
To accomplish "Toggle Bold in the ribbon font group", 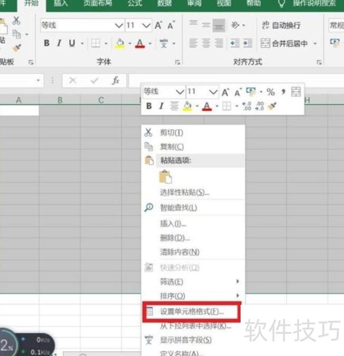I will (x=47, y=43).
